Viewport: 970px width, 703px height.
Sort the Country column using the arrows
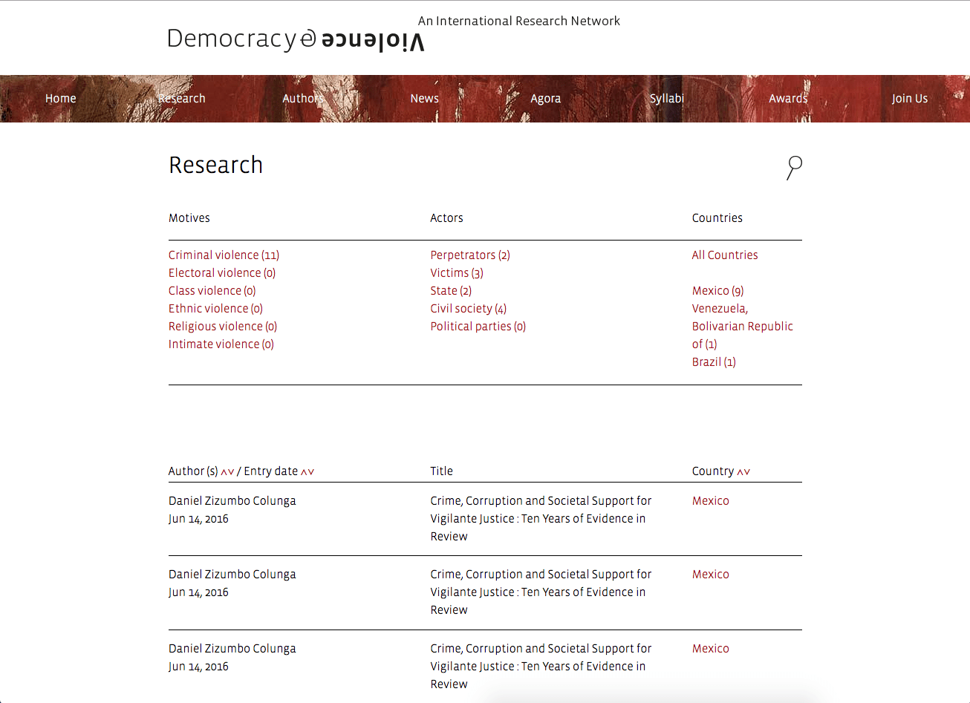pos(743,471)
